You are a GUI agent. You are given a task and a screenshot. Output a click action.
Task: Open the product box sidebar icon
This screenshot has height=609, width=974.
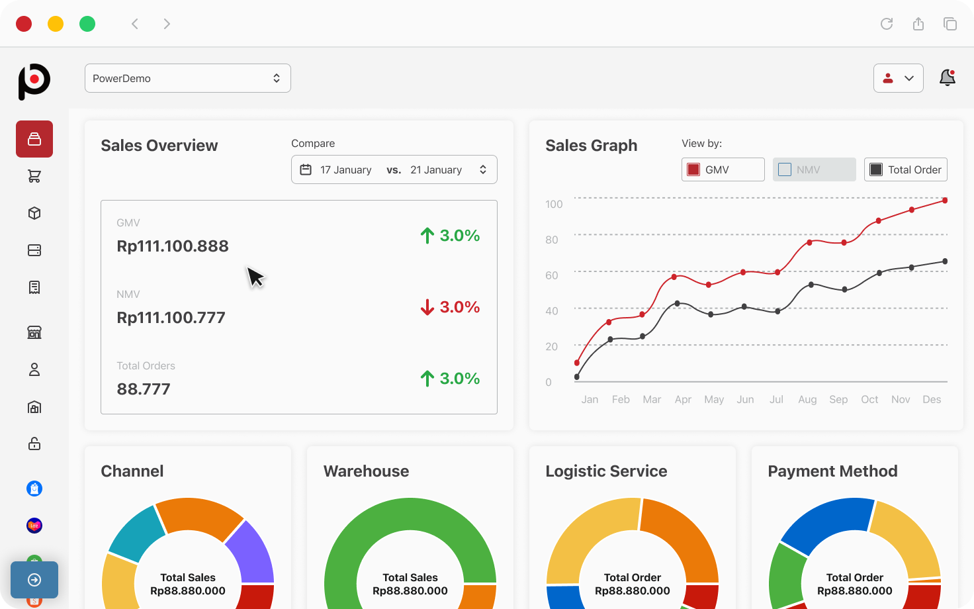click(x=34, y=213)
